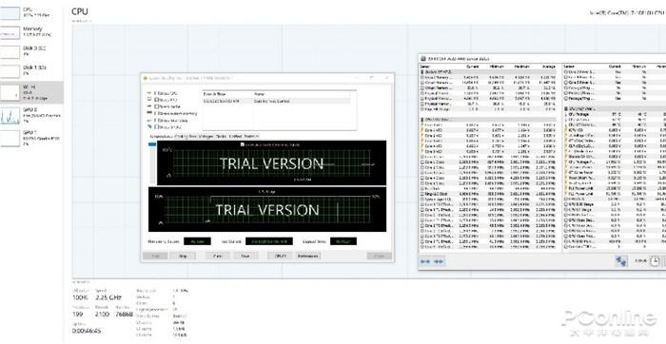666x344 pixels.
Task: Toggle Stress FPU checkbox
Action: (x=156, y=100)
